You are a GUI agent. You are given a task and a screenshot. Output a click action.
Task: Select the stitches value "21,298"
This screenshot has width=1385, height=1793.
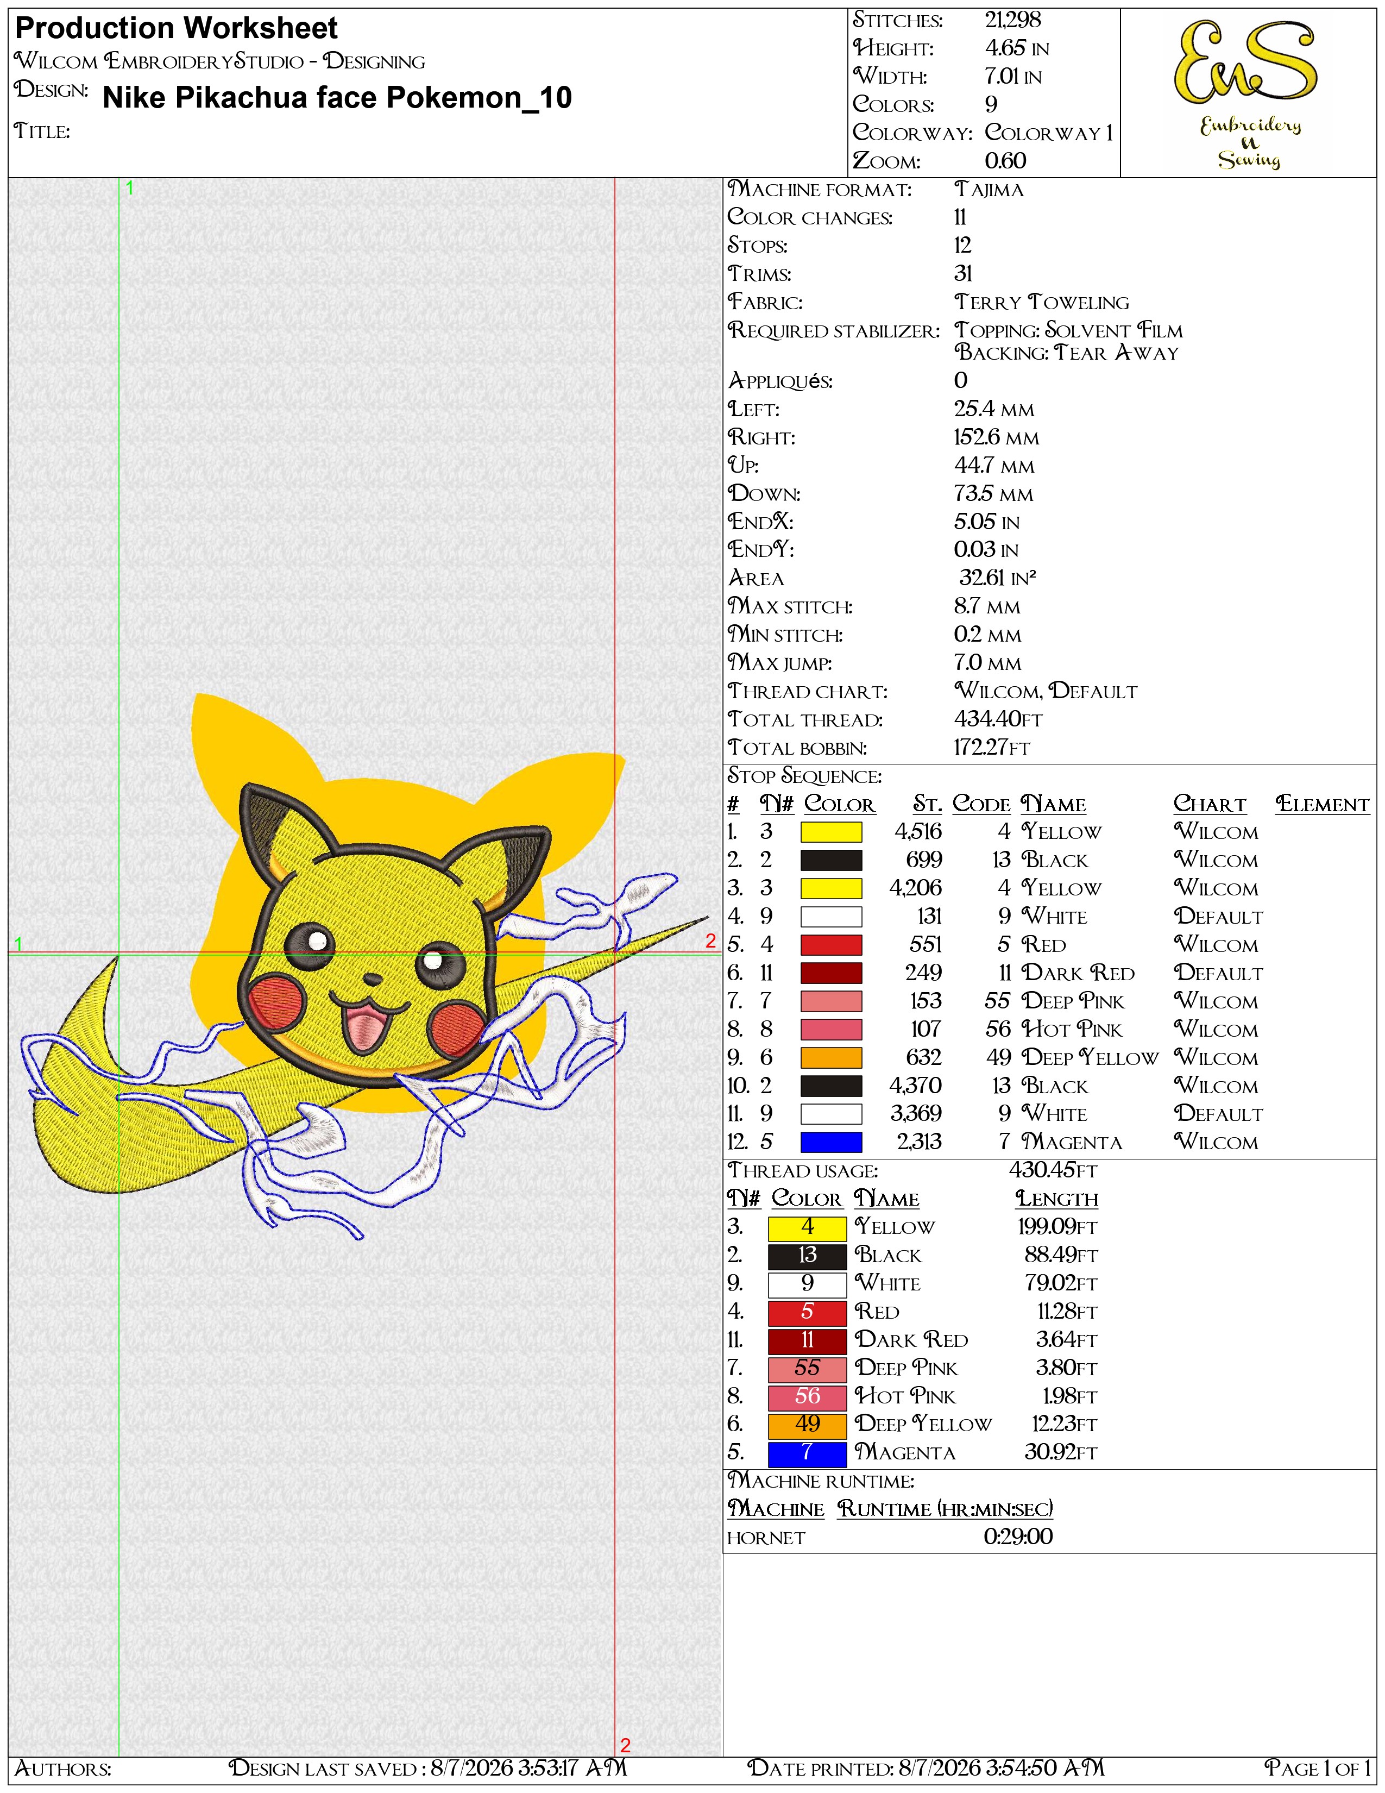[x=1012, y=20]
